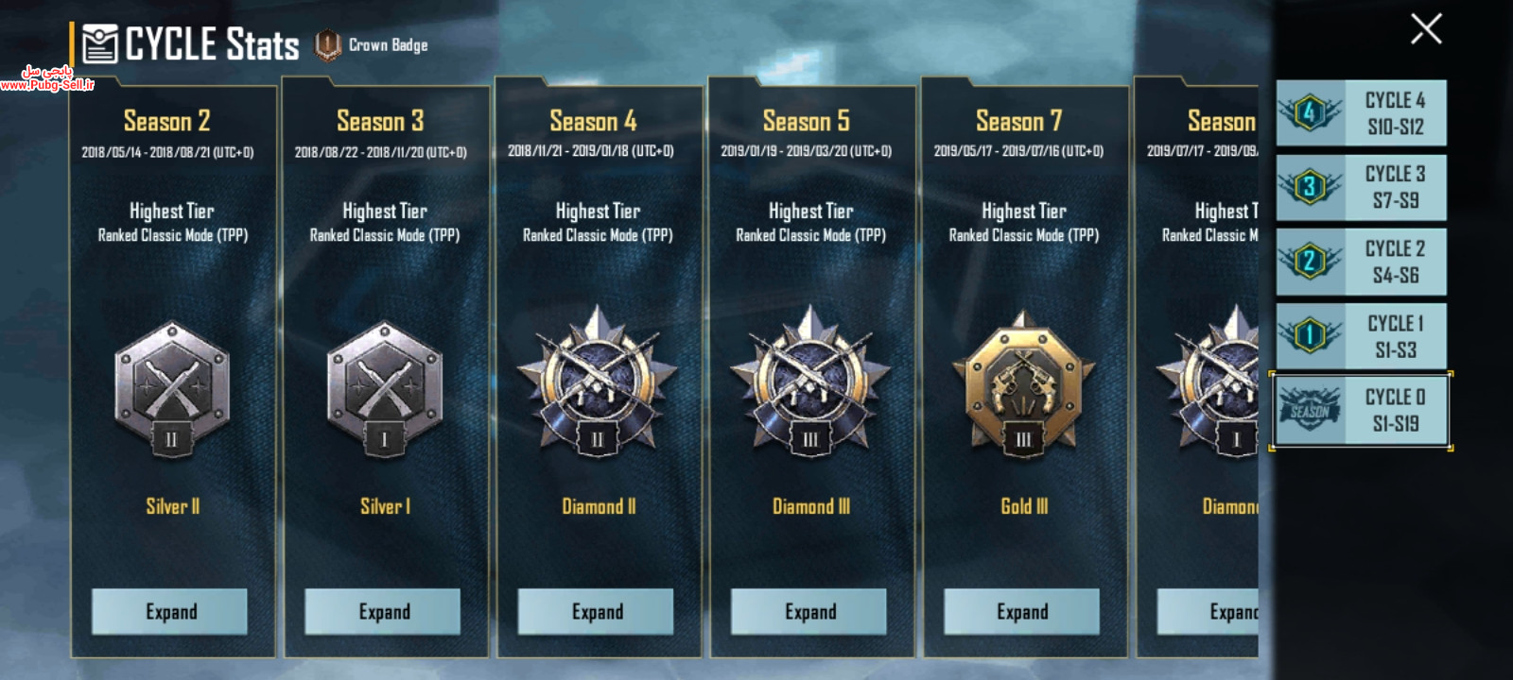Click the Season 4 Diamond II badge
This screenshot has width=1513, height=680.
click(x=598, y=381)
